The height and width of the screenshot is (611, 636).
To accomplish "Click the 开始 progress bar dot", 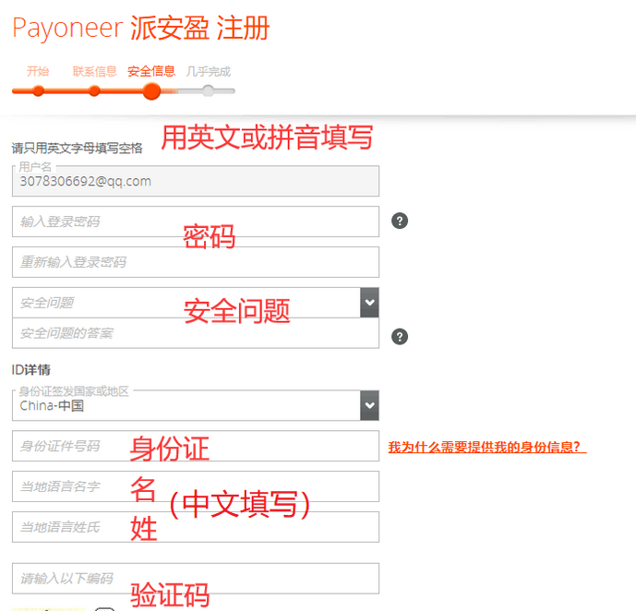I will (38, 90).
